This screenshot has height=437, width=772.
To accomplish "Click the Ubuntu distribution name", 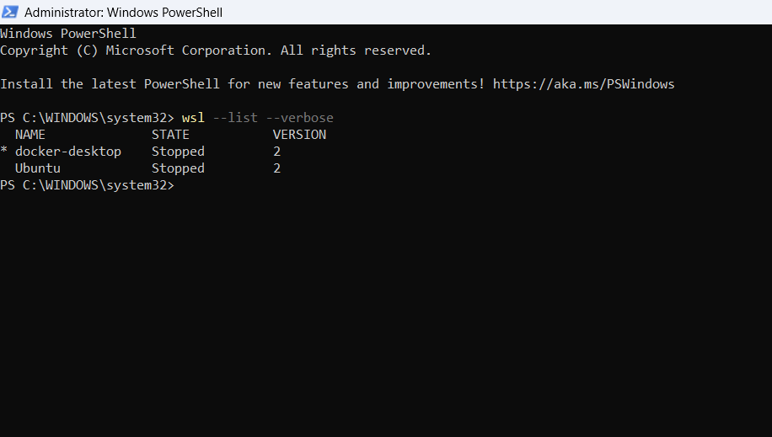I will point(38,168).
